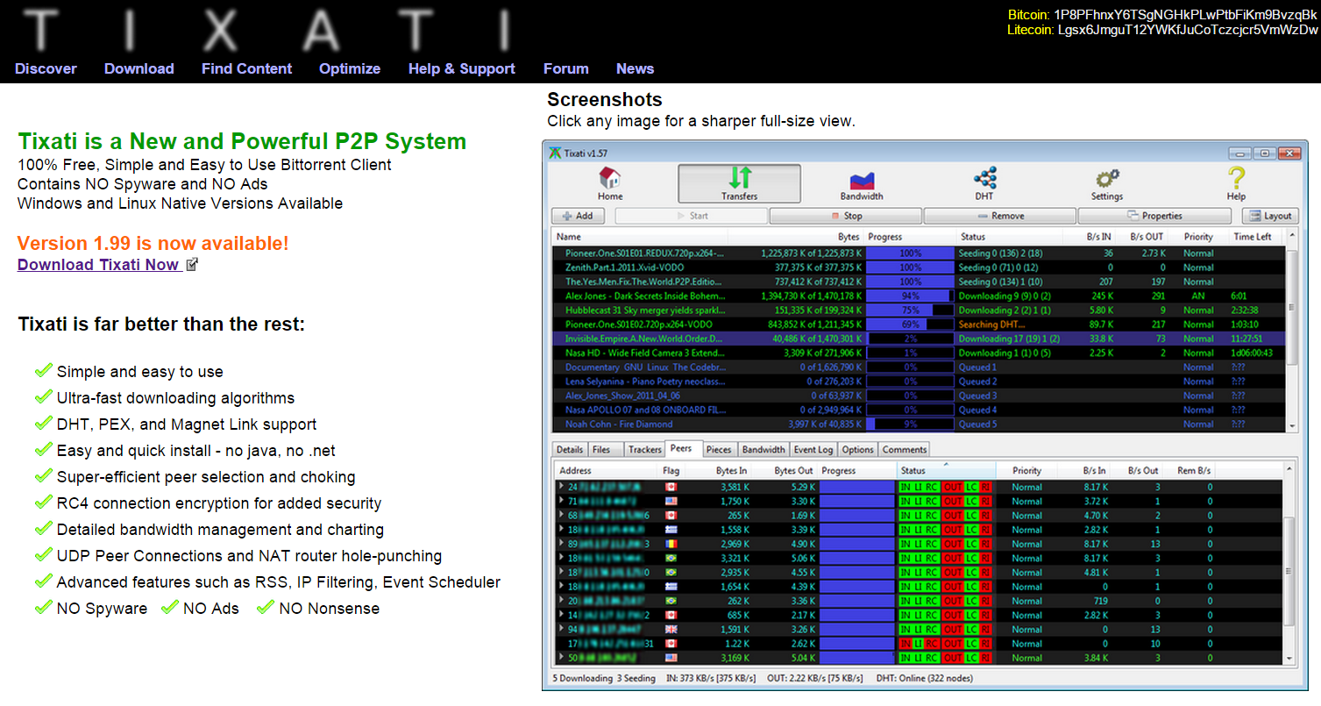Open Properties button with window icon

[x=1154, y=216]
